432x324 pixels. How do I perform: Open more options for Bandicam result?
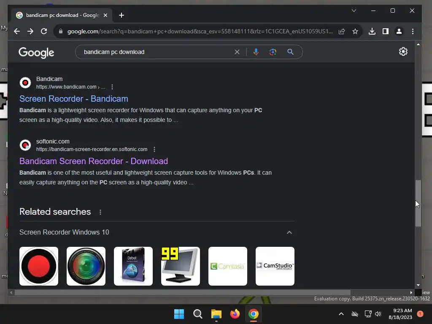coord(112,87)
